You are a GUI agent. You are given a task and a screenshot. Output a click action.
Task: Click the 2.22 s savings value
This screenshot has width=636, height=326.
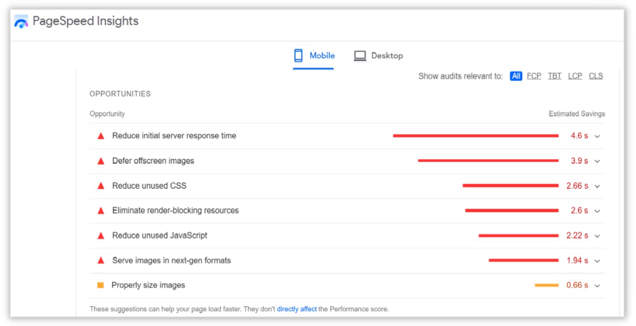(x=577, y=236)
